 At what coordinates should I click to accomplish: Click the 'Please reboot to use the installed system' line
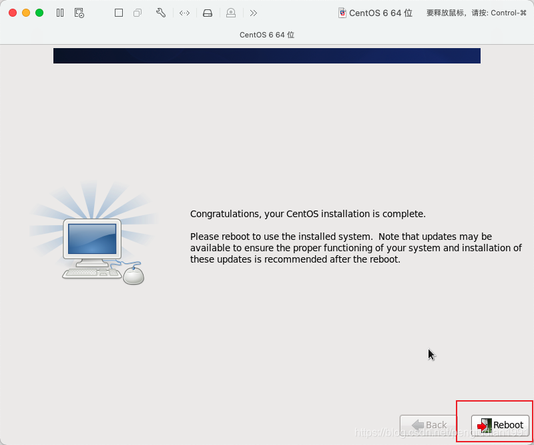(x=341, y=237)
